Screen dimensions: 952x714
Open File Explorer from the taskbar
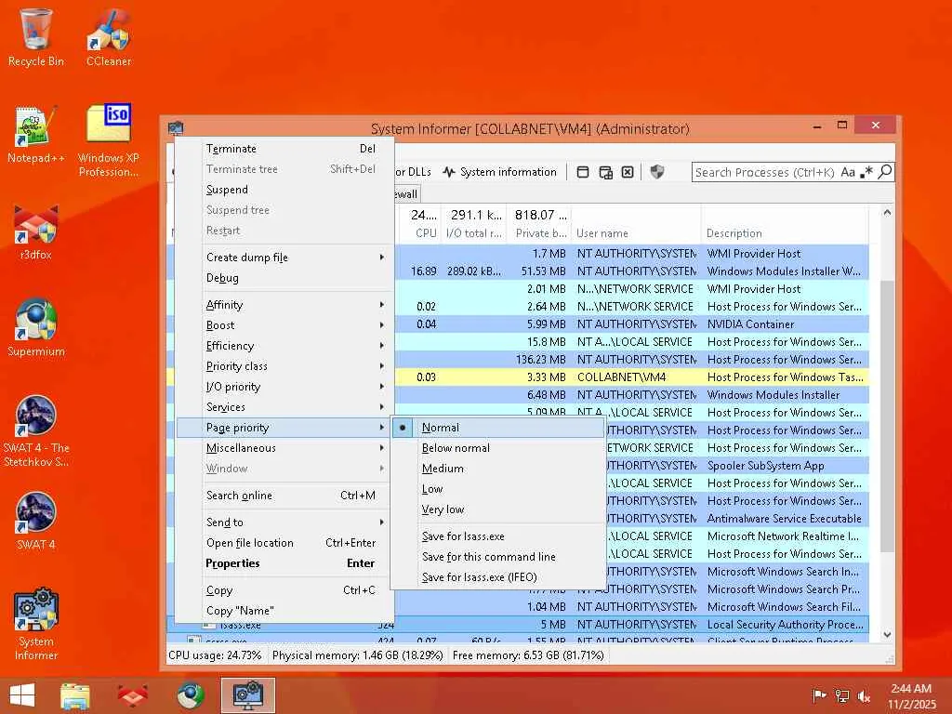pyautogui.click(x=75, y=695)
